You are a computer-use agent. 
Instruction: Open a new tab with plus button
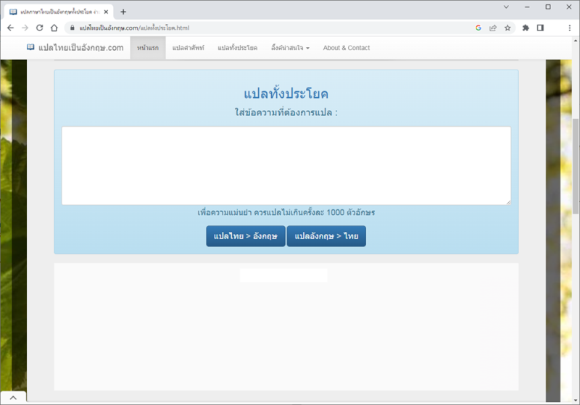click(x=123, y=12)
